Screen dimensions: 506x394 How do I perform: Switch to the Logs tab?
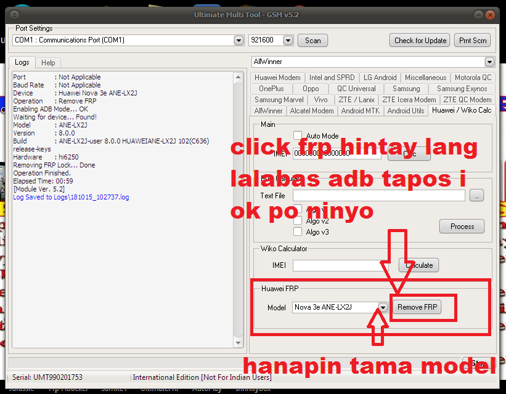22,62
